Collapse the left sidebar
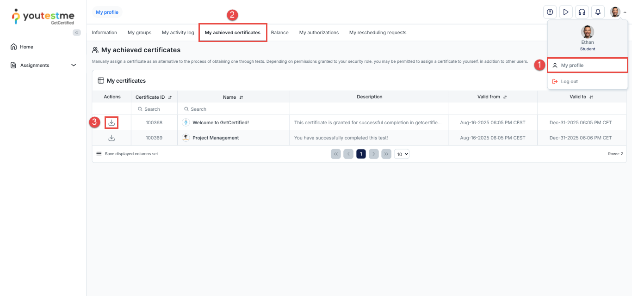Image resolution: width=632 pixels, height=296 pixels. click(77, 32)
